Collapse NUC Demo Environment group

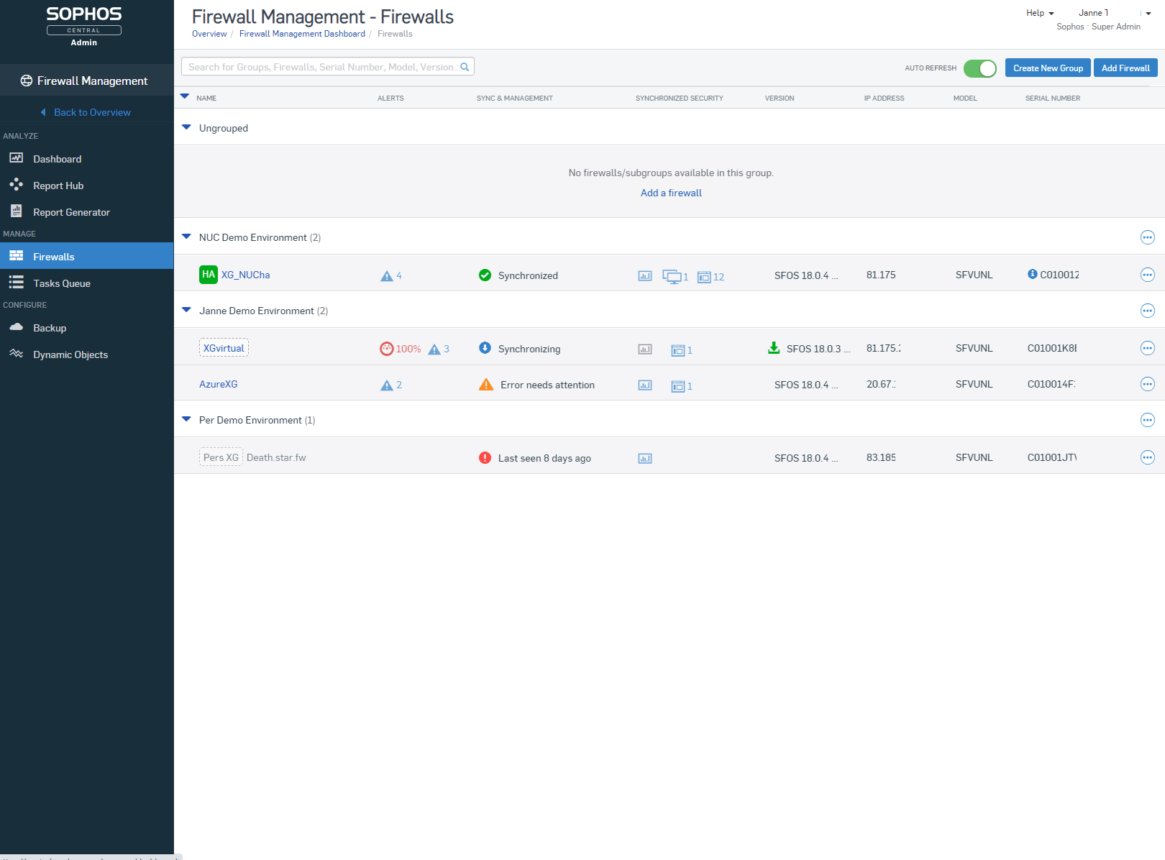[x=186, y=237]
